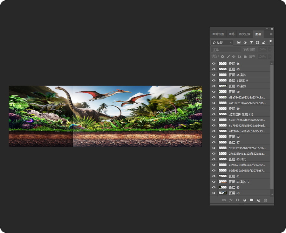Image resolution: width=286 pixels, height=233 pixels.
Task: Select layer 图层 53 副本
Action: (240, 86)
